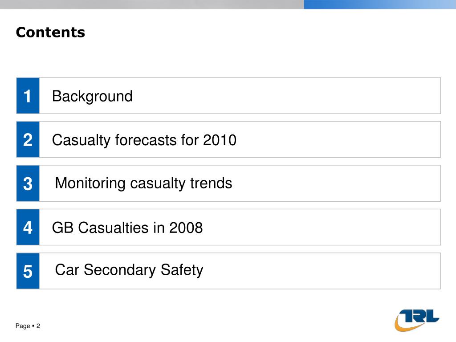The height and width of the screenshot is (342, 456).
Task: Open Monitoring casualty trends text
Action: [x=143, y=183]
